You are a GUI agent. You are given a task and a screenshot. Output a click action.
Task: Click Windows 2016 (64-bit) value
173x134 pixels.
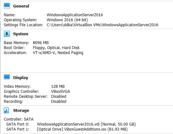point(67,20)
